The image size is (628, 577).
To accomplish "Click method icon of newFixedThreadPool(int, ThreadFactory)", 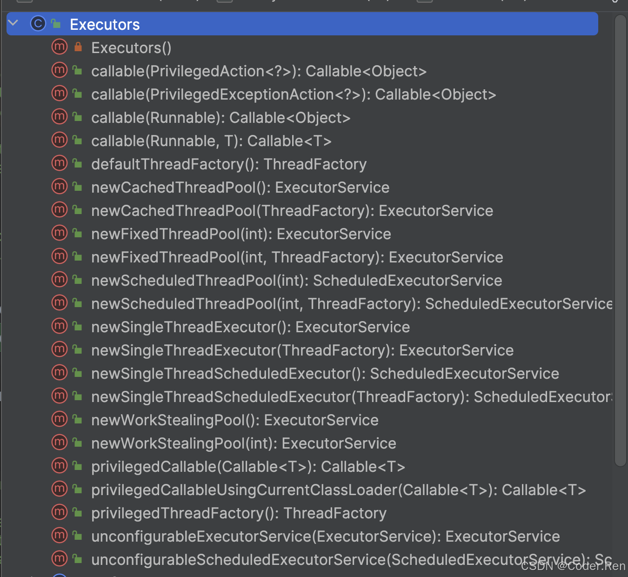I will click(60, 256).
